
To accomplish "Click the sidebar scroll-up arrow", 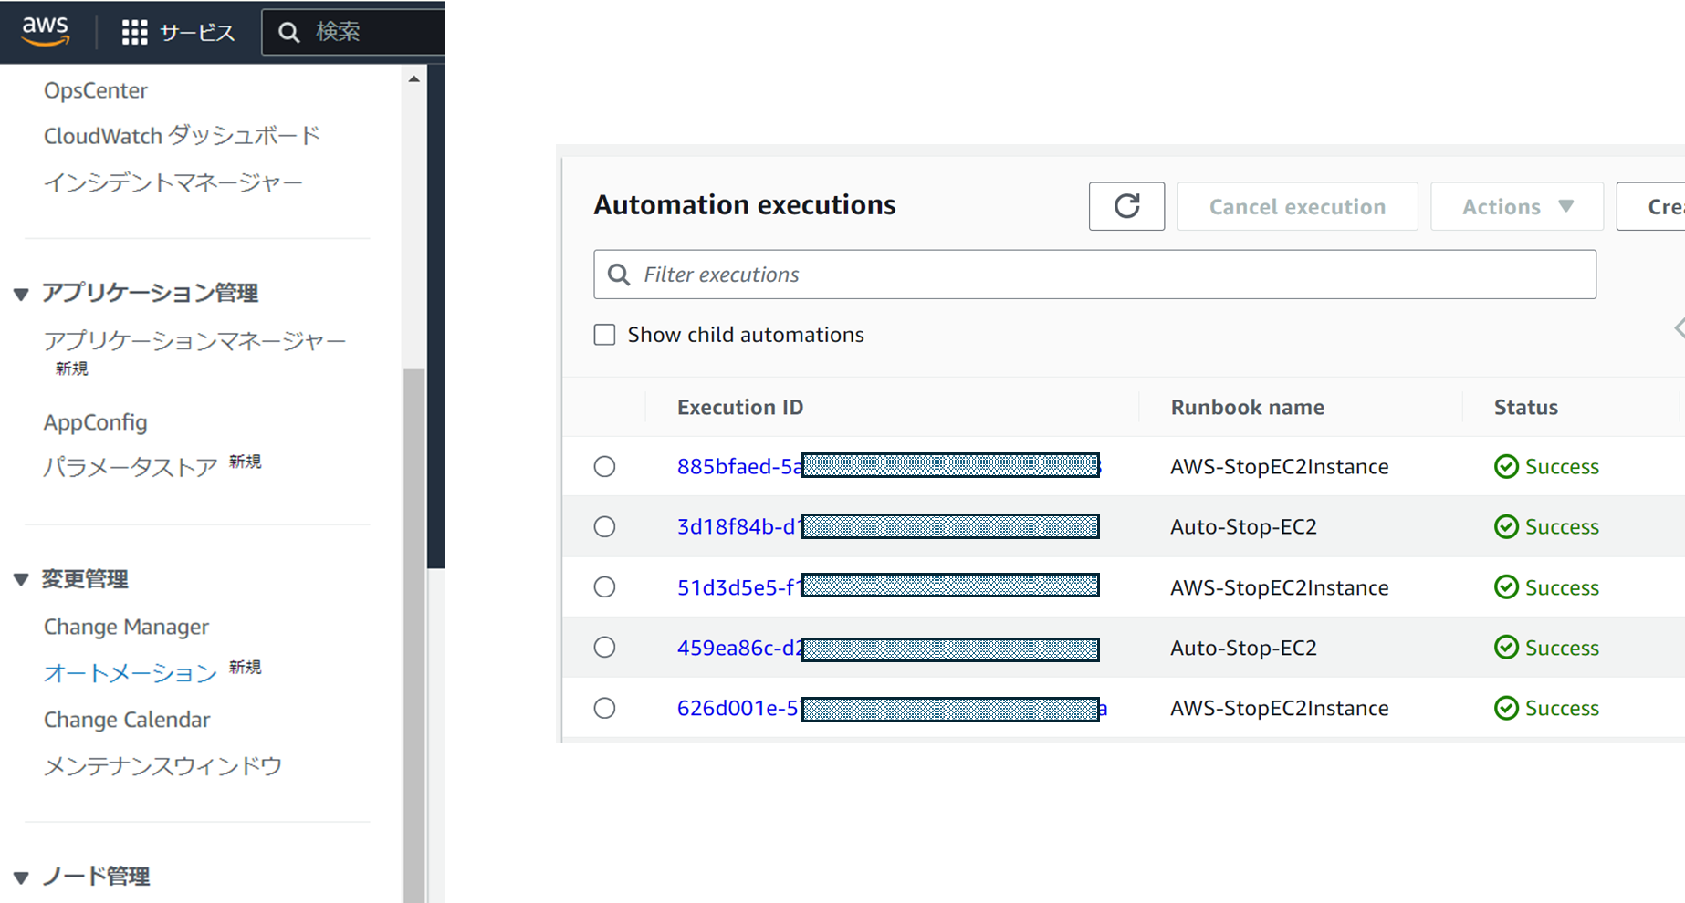I will tap(414, 79).
